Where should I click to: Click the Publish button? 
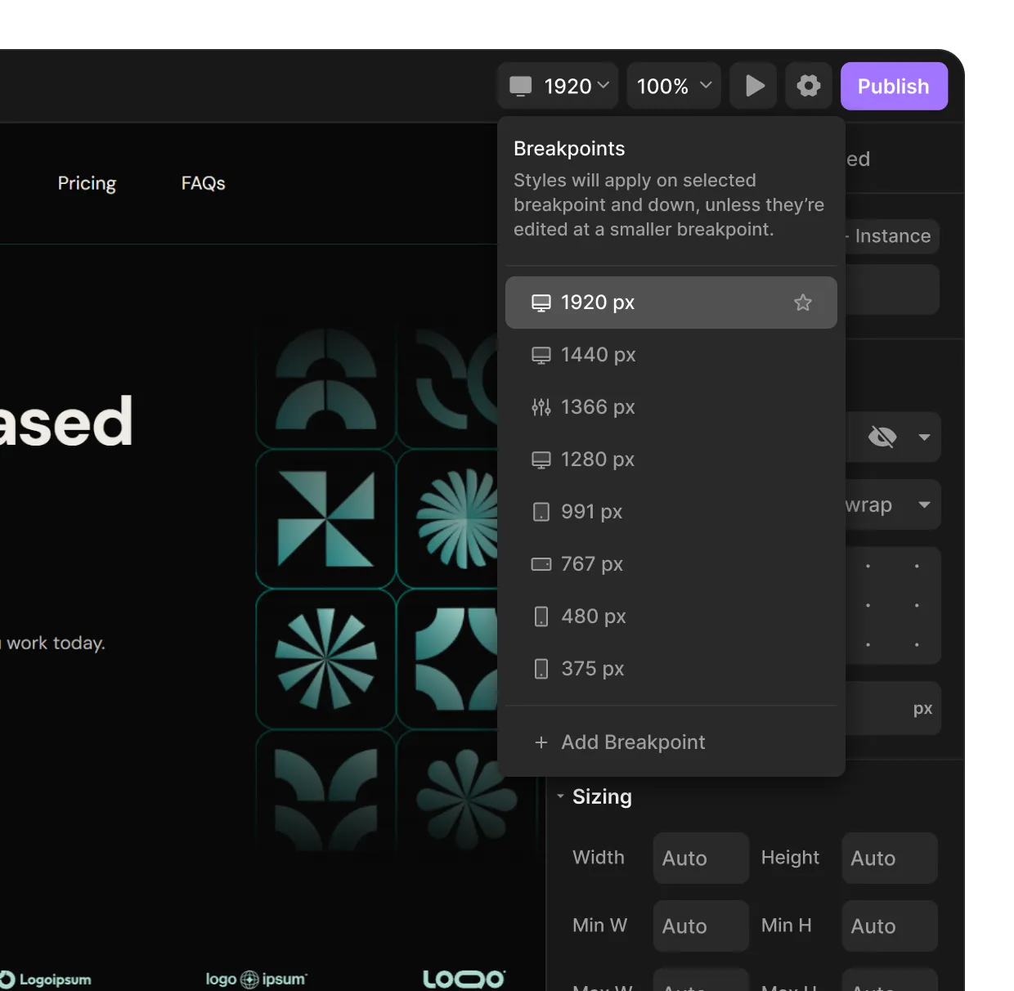894,86
